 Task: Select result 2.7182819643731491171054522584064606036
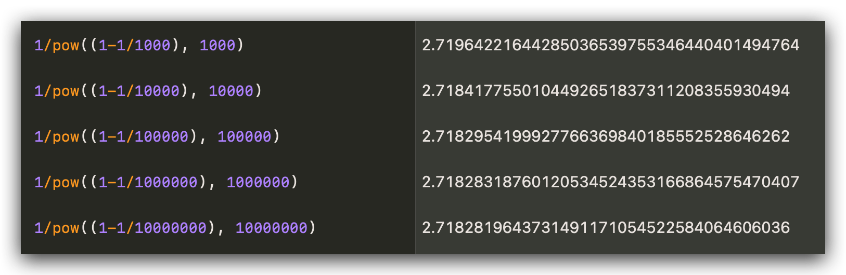[x=606, y=228]
